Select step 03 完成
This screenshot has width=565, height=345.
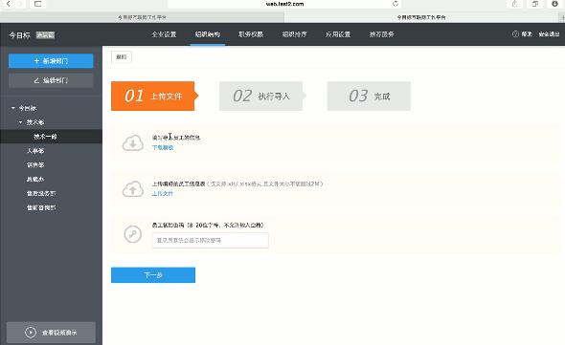pos(369,97)
